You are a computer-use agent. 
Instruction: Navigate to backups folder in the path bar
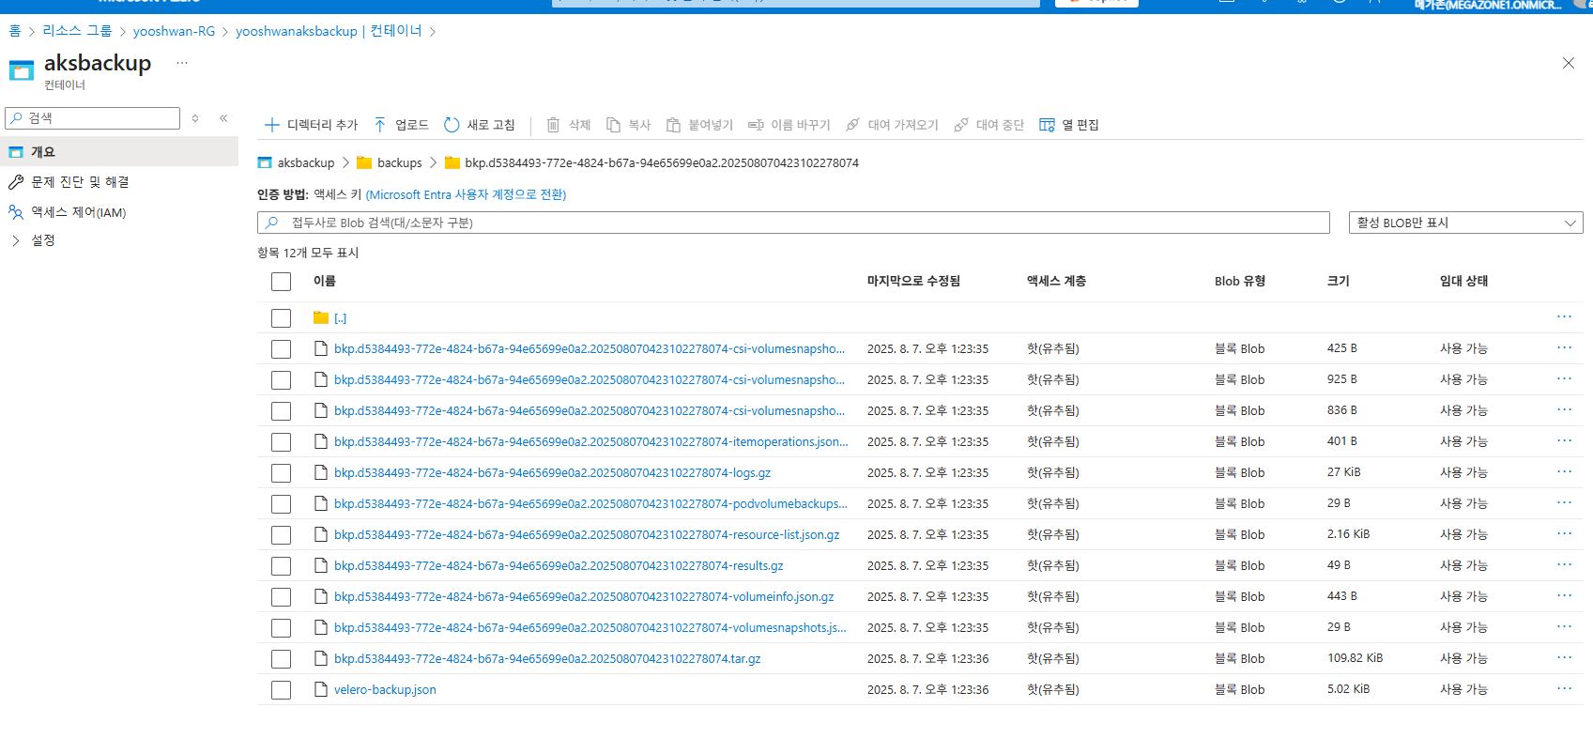[x=400, y=162]
